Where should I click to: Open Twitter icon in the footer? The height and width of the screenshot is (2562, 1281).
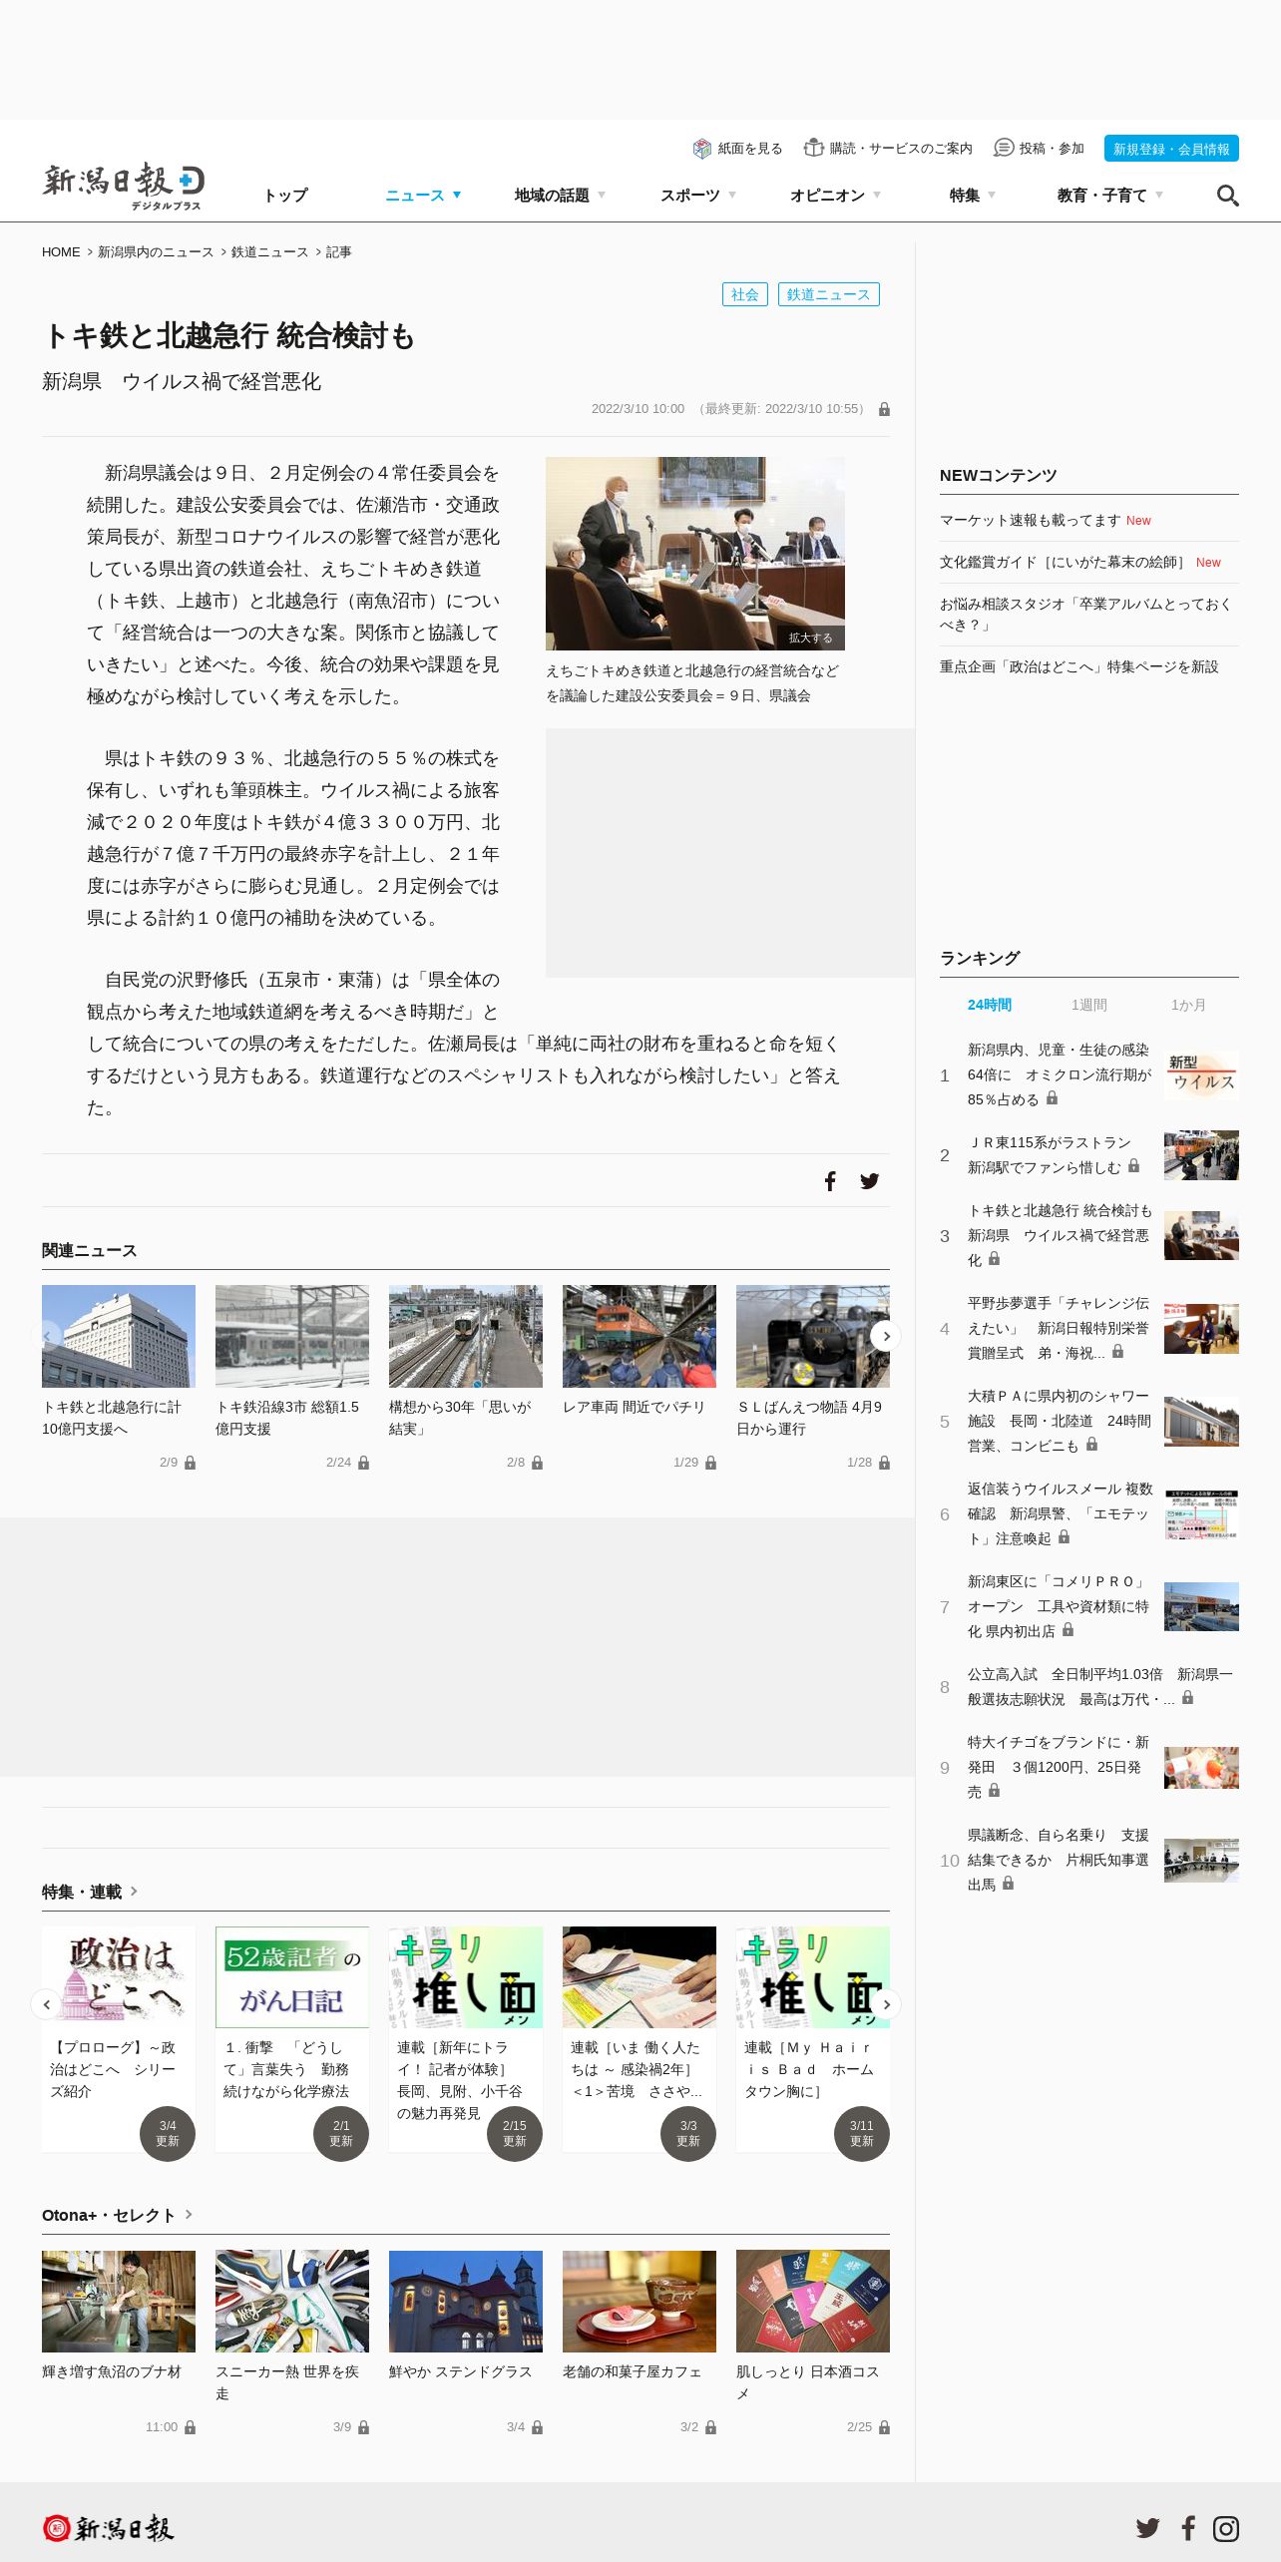(1147, 2528)
